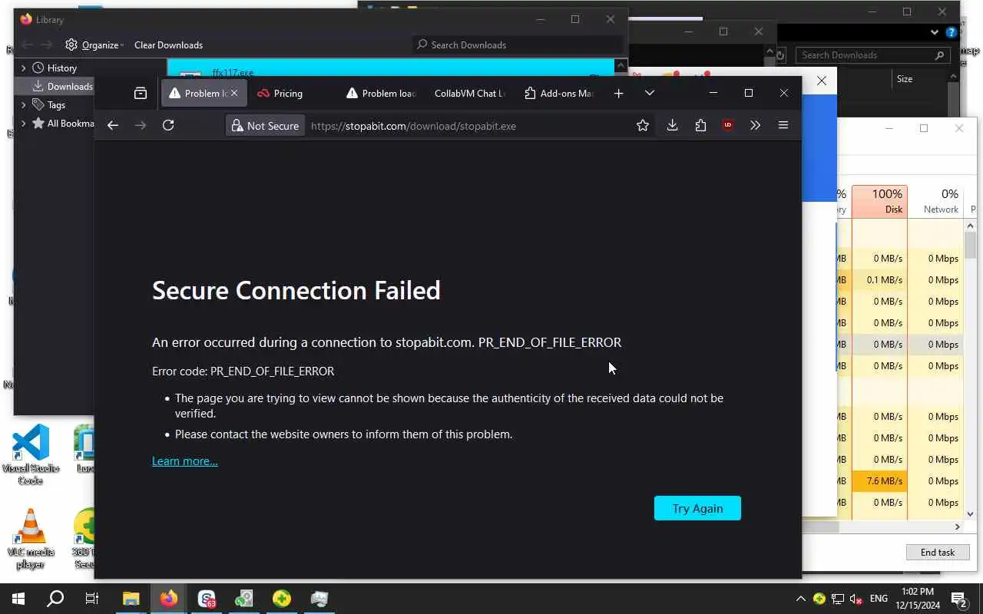This screenshot has height=614, width=983.
Task: Close the active Problem loading tab
Action: click(x=234, y=94)
